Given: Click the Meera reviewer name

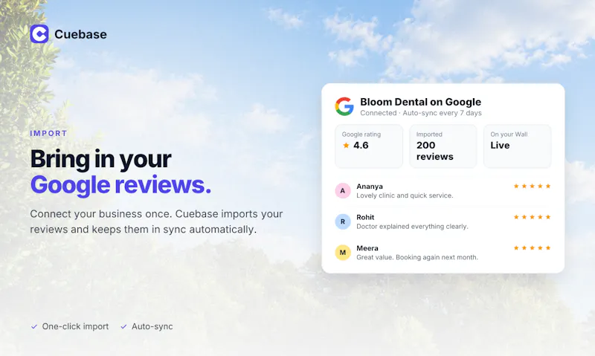Looking at the screenshot, I should (x=367, y=248).
